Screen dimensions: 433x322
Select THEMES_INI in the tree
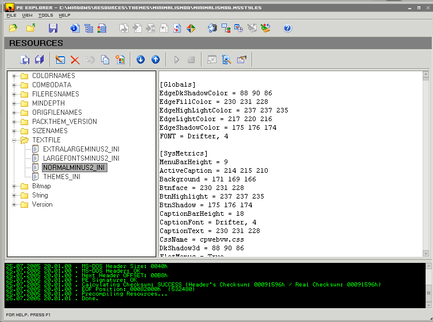pos(61,177)
